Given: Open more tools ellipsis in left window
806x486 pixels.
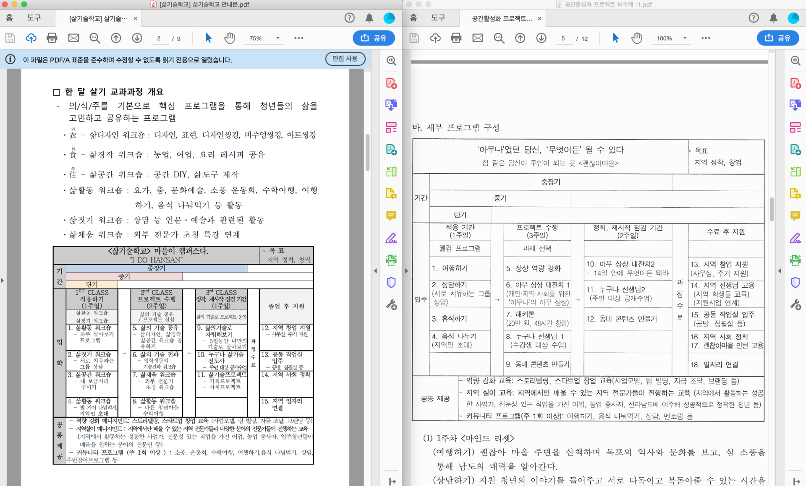Looking at the screenshot, I should point(298,38).
